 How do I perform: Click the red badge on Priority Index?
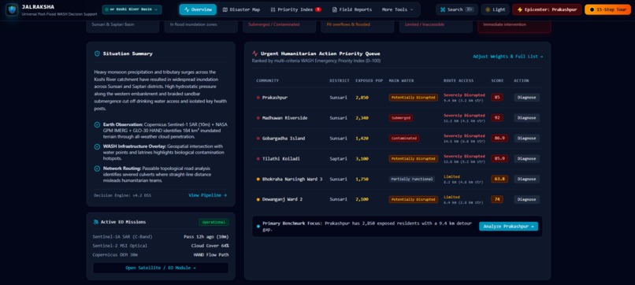(x=318, y=9)
